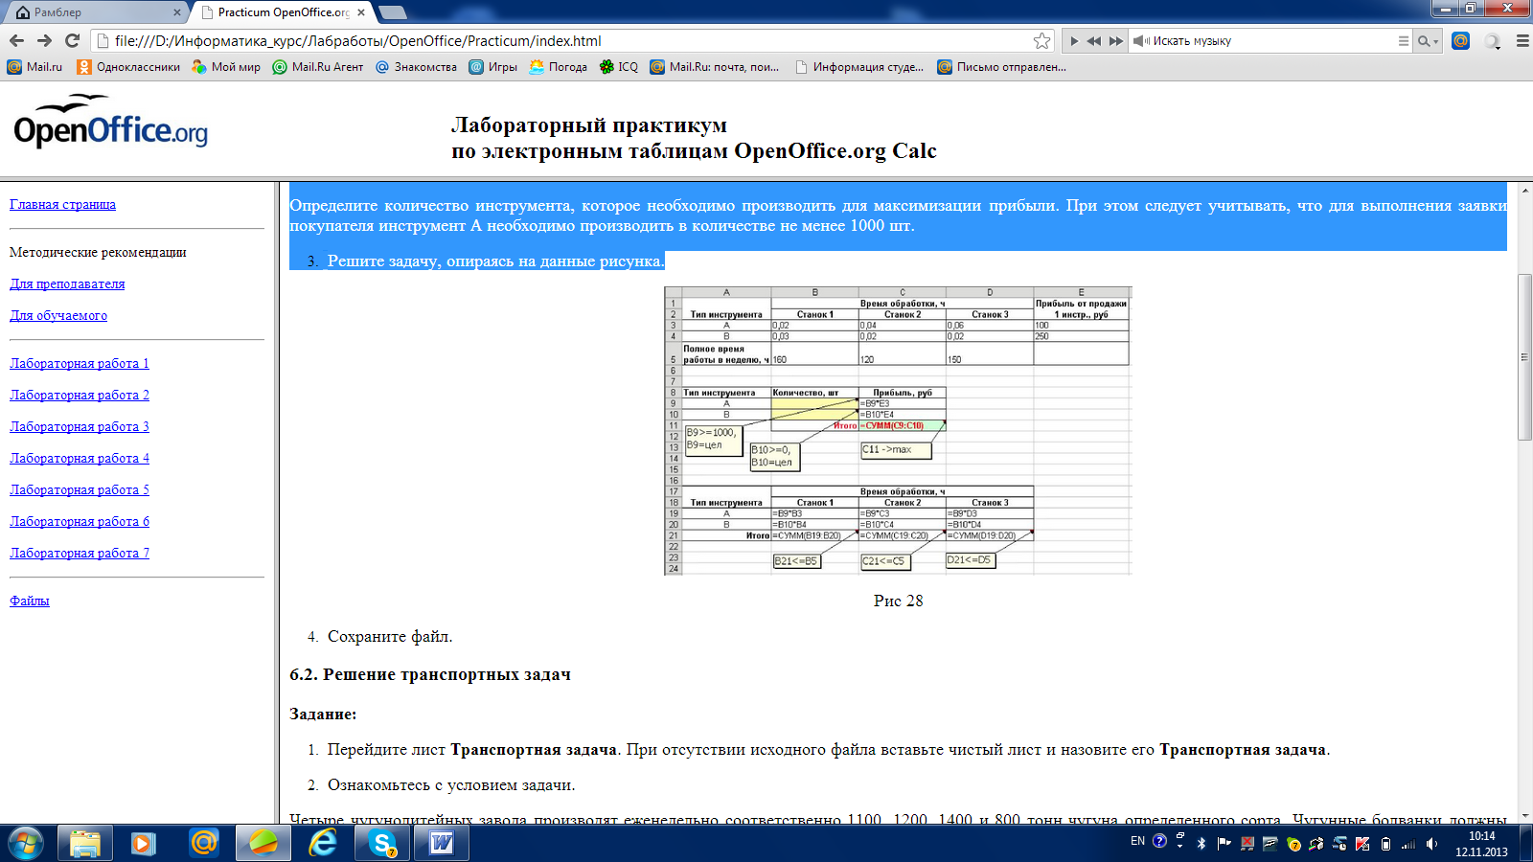The image size is (1533, 862).
Task: Click the music play button in toolbar
Action: pos(1074,41)
